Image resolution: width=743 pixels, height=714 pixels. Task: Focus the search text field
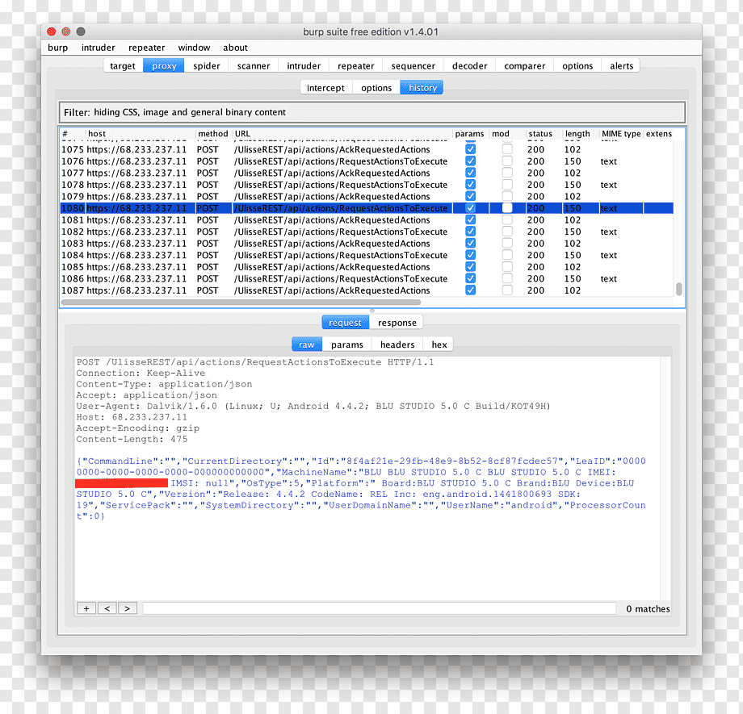[x=379, y=608]
